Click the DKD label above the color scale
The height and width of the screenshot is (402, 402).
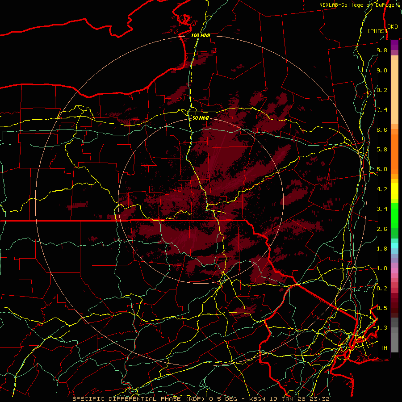pos(393,27)
